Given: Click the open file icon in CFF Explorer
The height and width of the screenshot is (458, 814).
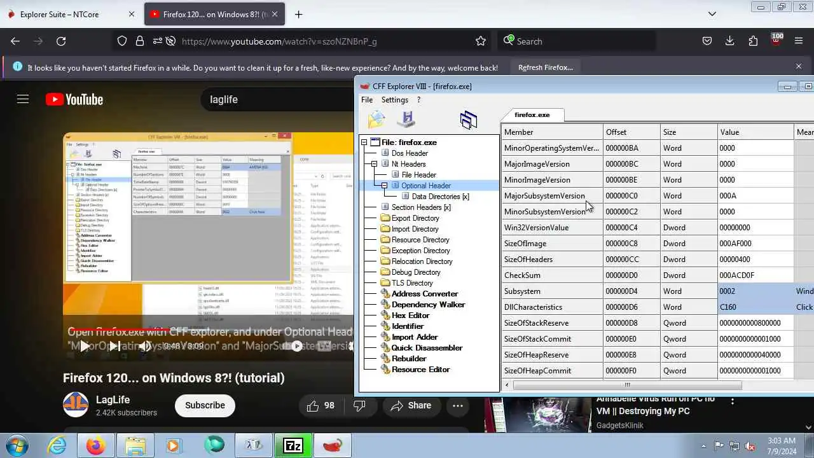Looking at the screenshot, I should coord(376,120).
